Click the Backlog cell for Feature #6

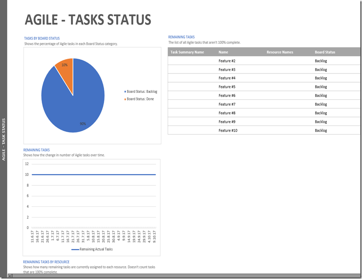click(x=321, y=96)
